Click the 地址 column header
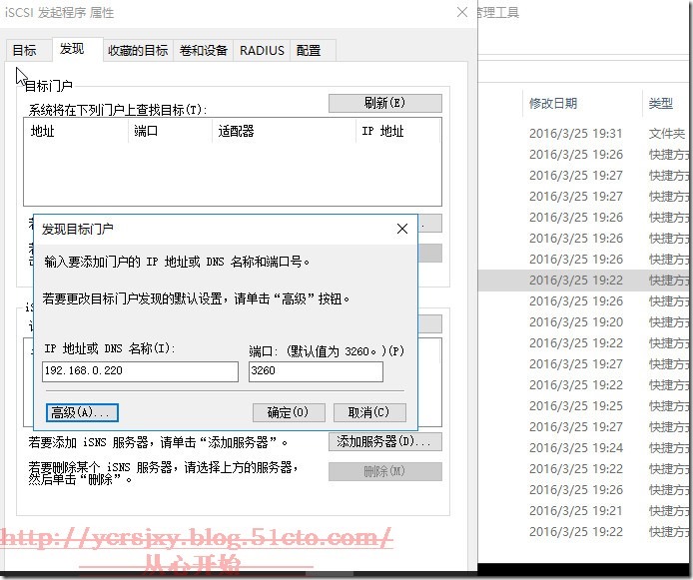This screenshot has height=580, width=693. [76, 131]
